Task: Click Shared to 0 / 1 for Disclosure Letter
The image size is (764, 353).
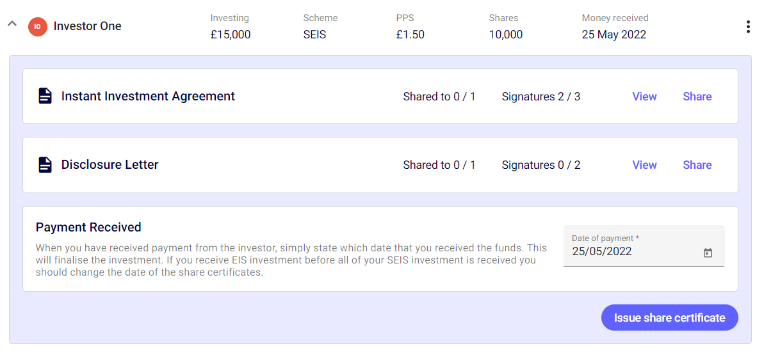Action: 439,165
